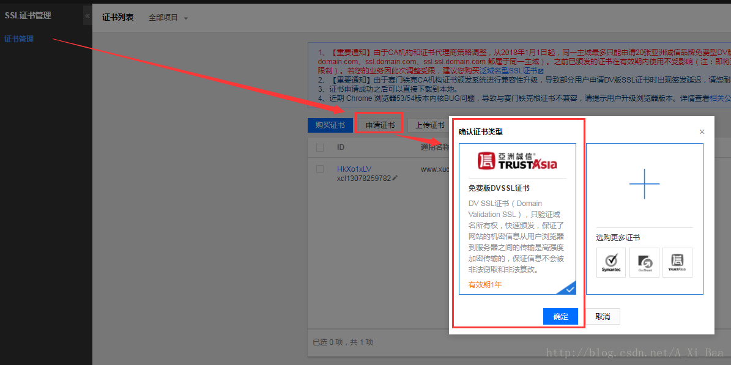Expand the 全部项目 project dropdown

[x=168, y=18]
